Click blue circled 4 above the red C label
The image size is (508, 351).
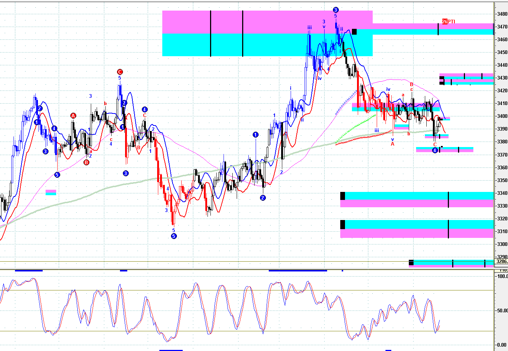(x=144, y=109)
